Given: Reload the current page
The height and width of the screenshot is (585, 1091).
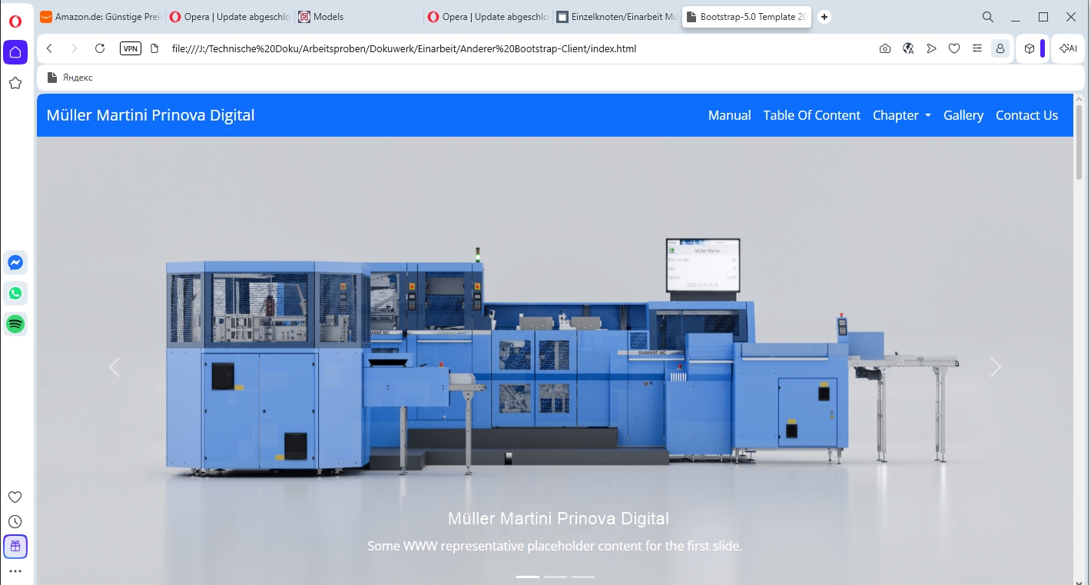Looking at the screenshot, I should pos(100,48).
